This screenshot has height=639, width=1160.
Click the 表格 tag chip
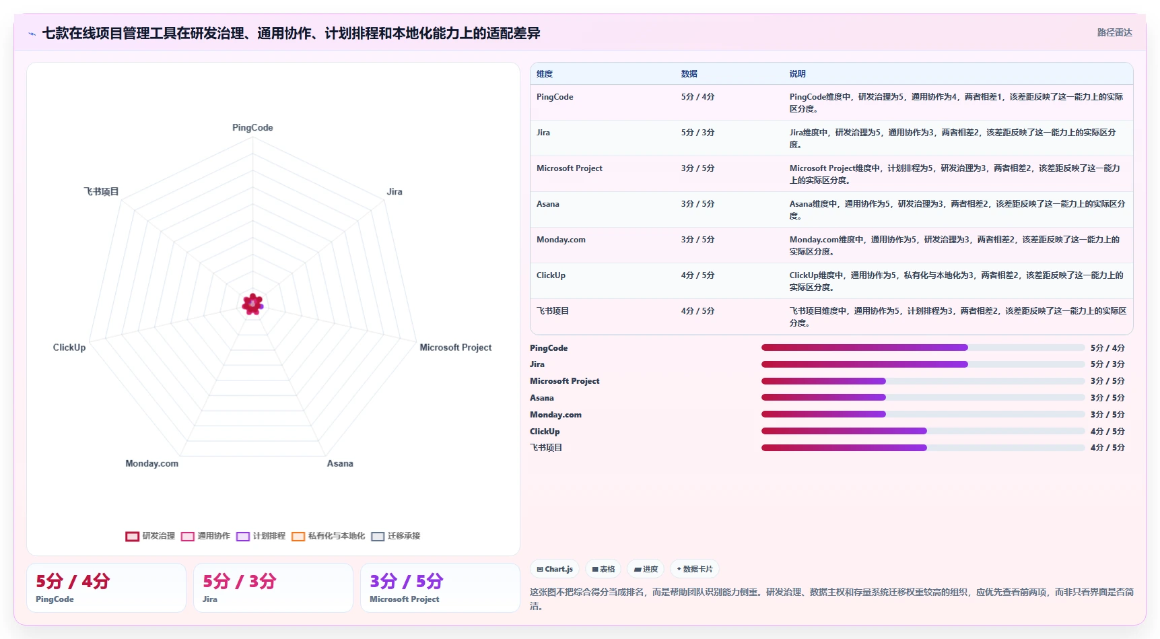click(x=603, y=569)
